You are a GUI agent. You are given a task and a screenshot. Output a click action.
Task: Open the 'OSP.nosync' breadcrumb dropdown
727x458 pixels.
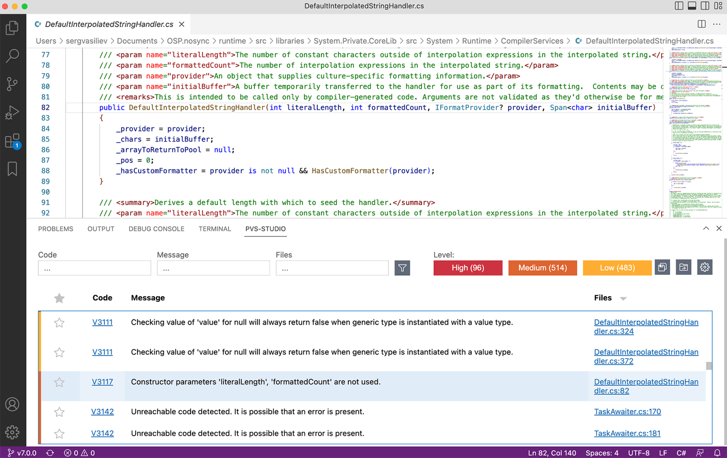(x=188, y=41)
